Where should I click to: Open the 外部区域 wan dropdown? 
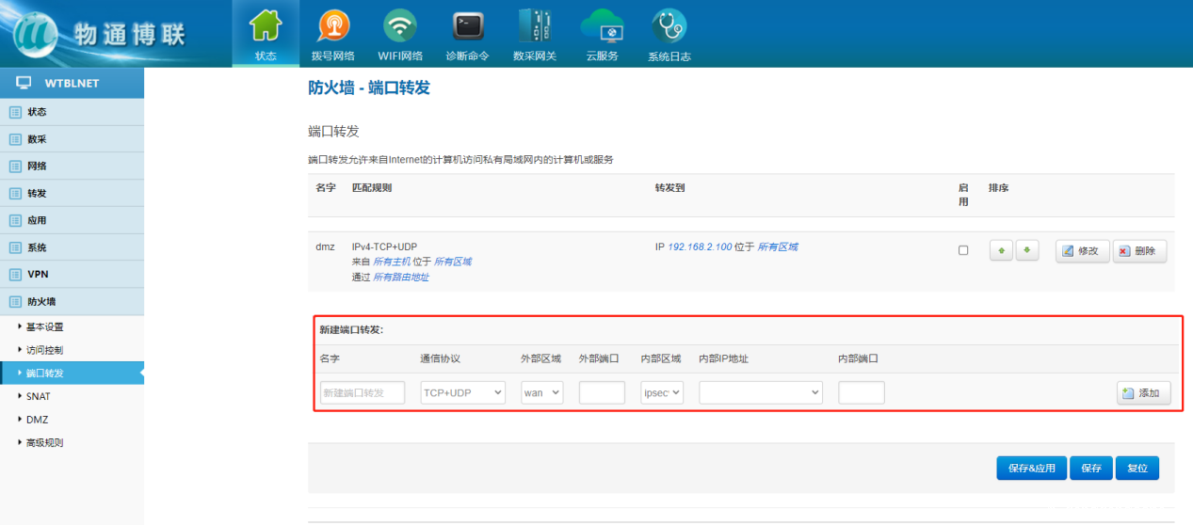[542, 392]
